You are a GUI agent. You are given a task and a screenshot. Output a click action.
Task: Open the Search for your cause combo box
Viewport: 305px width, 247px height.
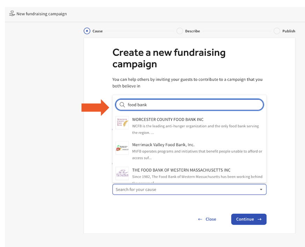coord(185,190)
